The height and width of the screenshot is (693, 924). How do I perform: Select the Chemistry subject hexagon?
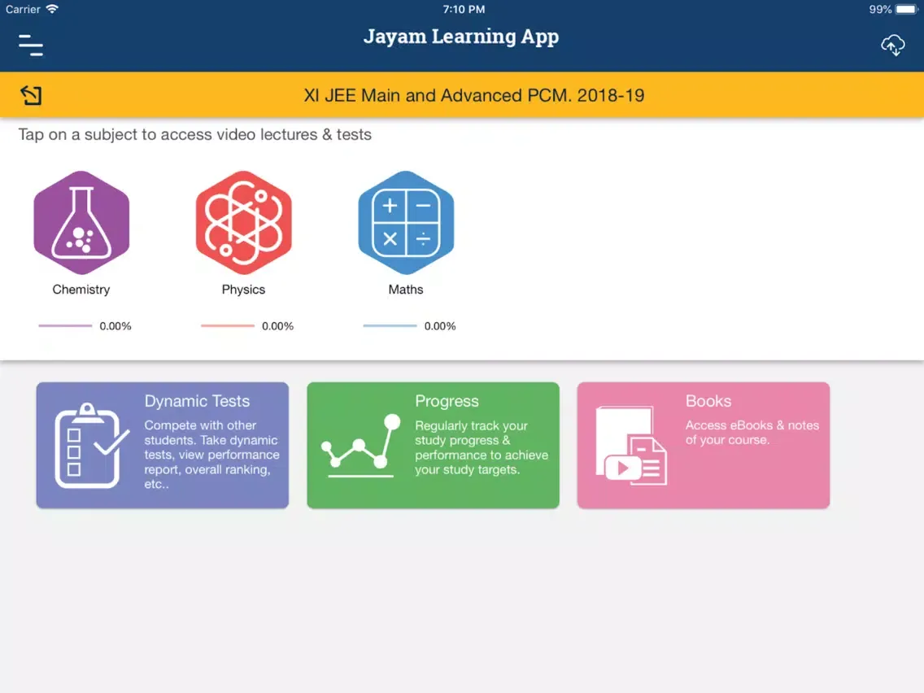point(81,221)
